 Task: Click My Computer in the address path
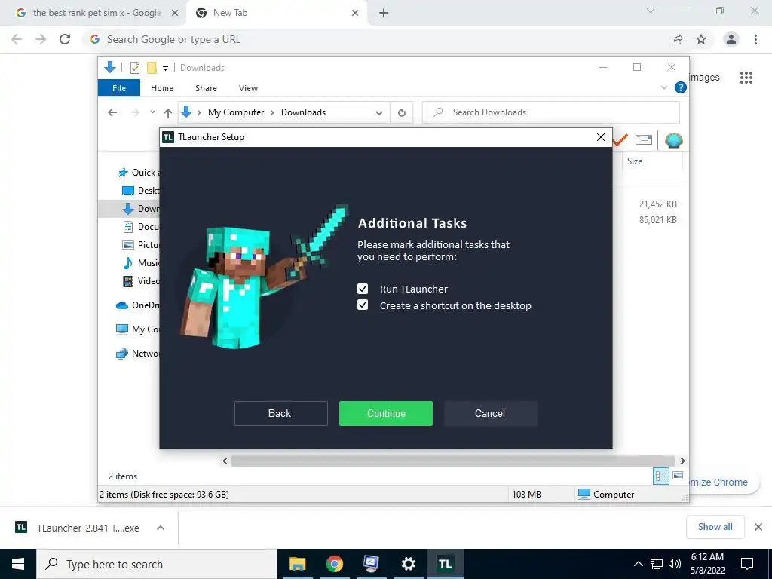pyautogui.click(x=236, y=112)
